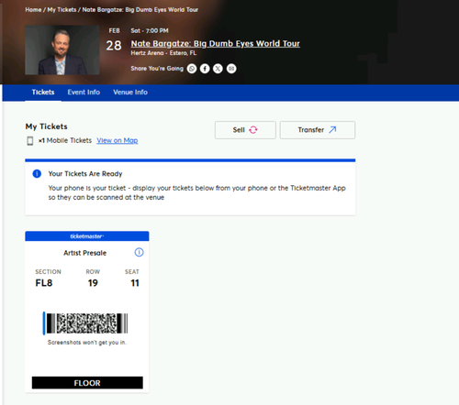Click the mobile phone ticket icon
The image size is (459, 405).
30,141
